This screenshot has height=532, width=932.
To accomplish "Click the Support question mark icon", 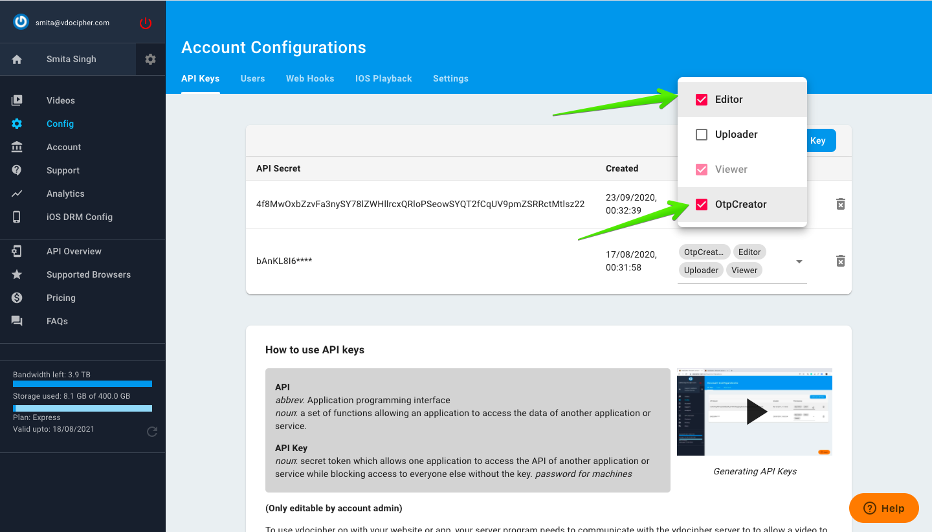I will 17,170.
